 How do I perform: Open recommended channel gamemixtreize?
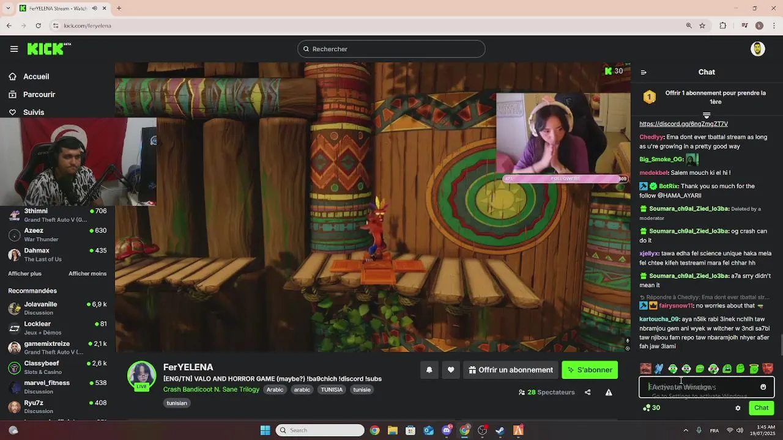pos(58,348)
